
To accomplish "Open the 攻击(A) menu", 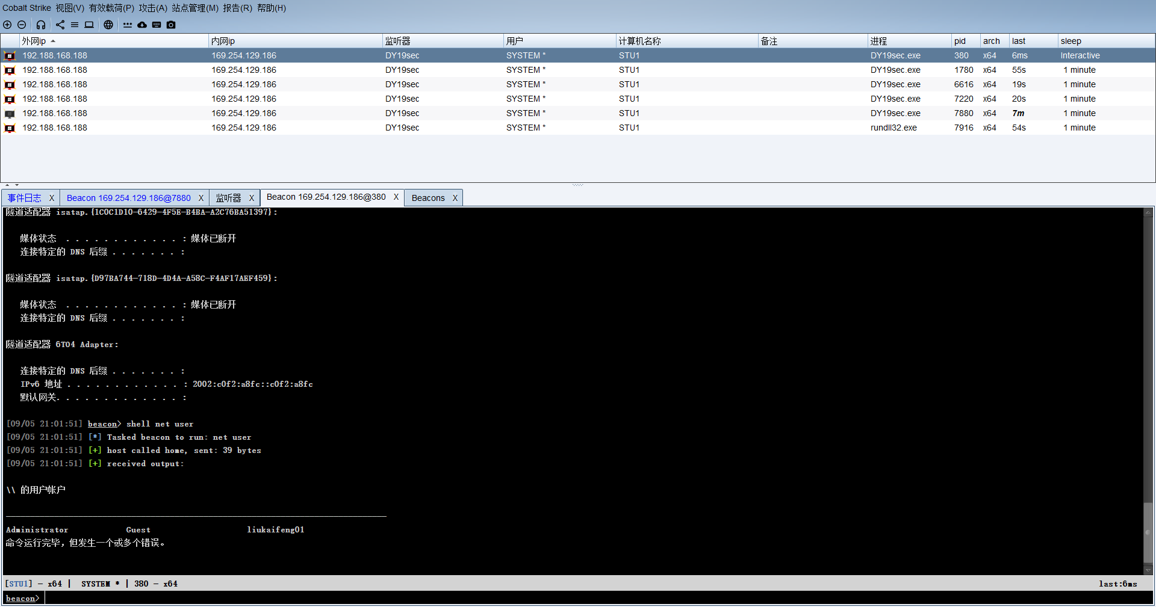I will tap(153, 8).
